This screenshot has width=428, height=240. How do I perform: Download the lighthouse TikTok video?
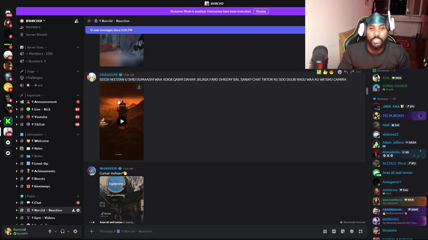pos(139,87)
